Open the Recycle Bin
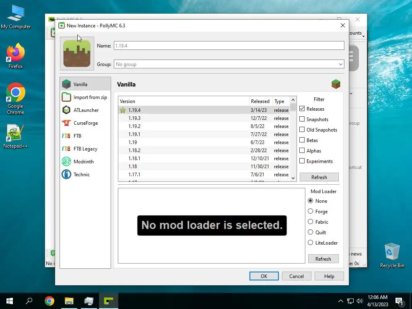 coord(392,255)
